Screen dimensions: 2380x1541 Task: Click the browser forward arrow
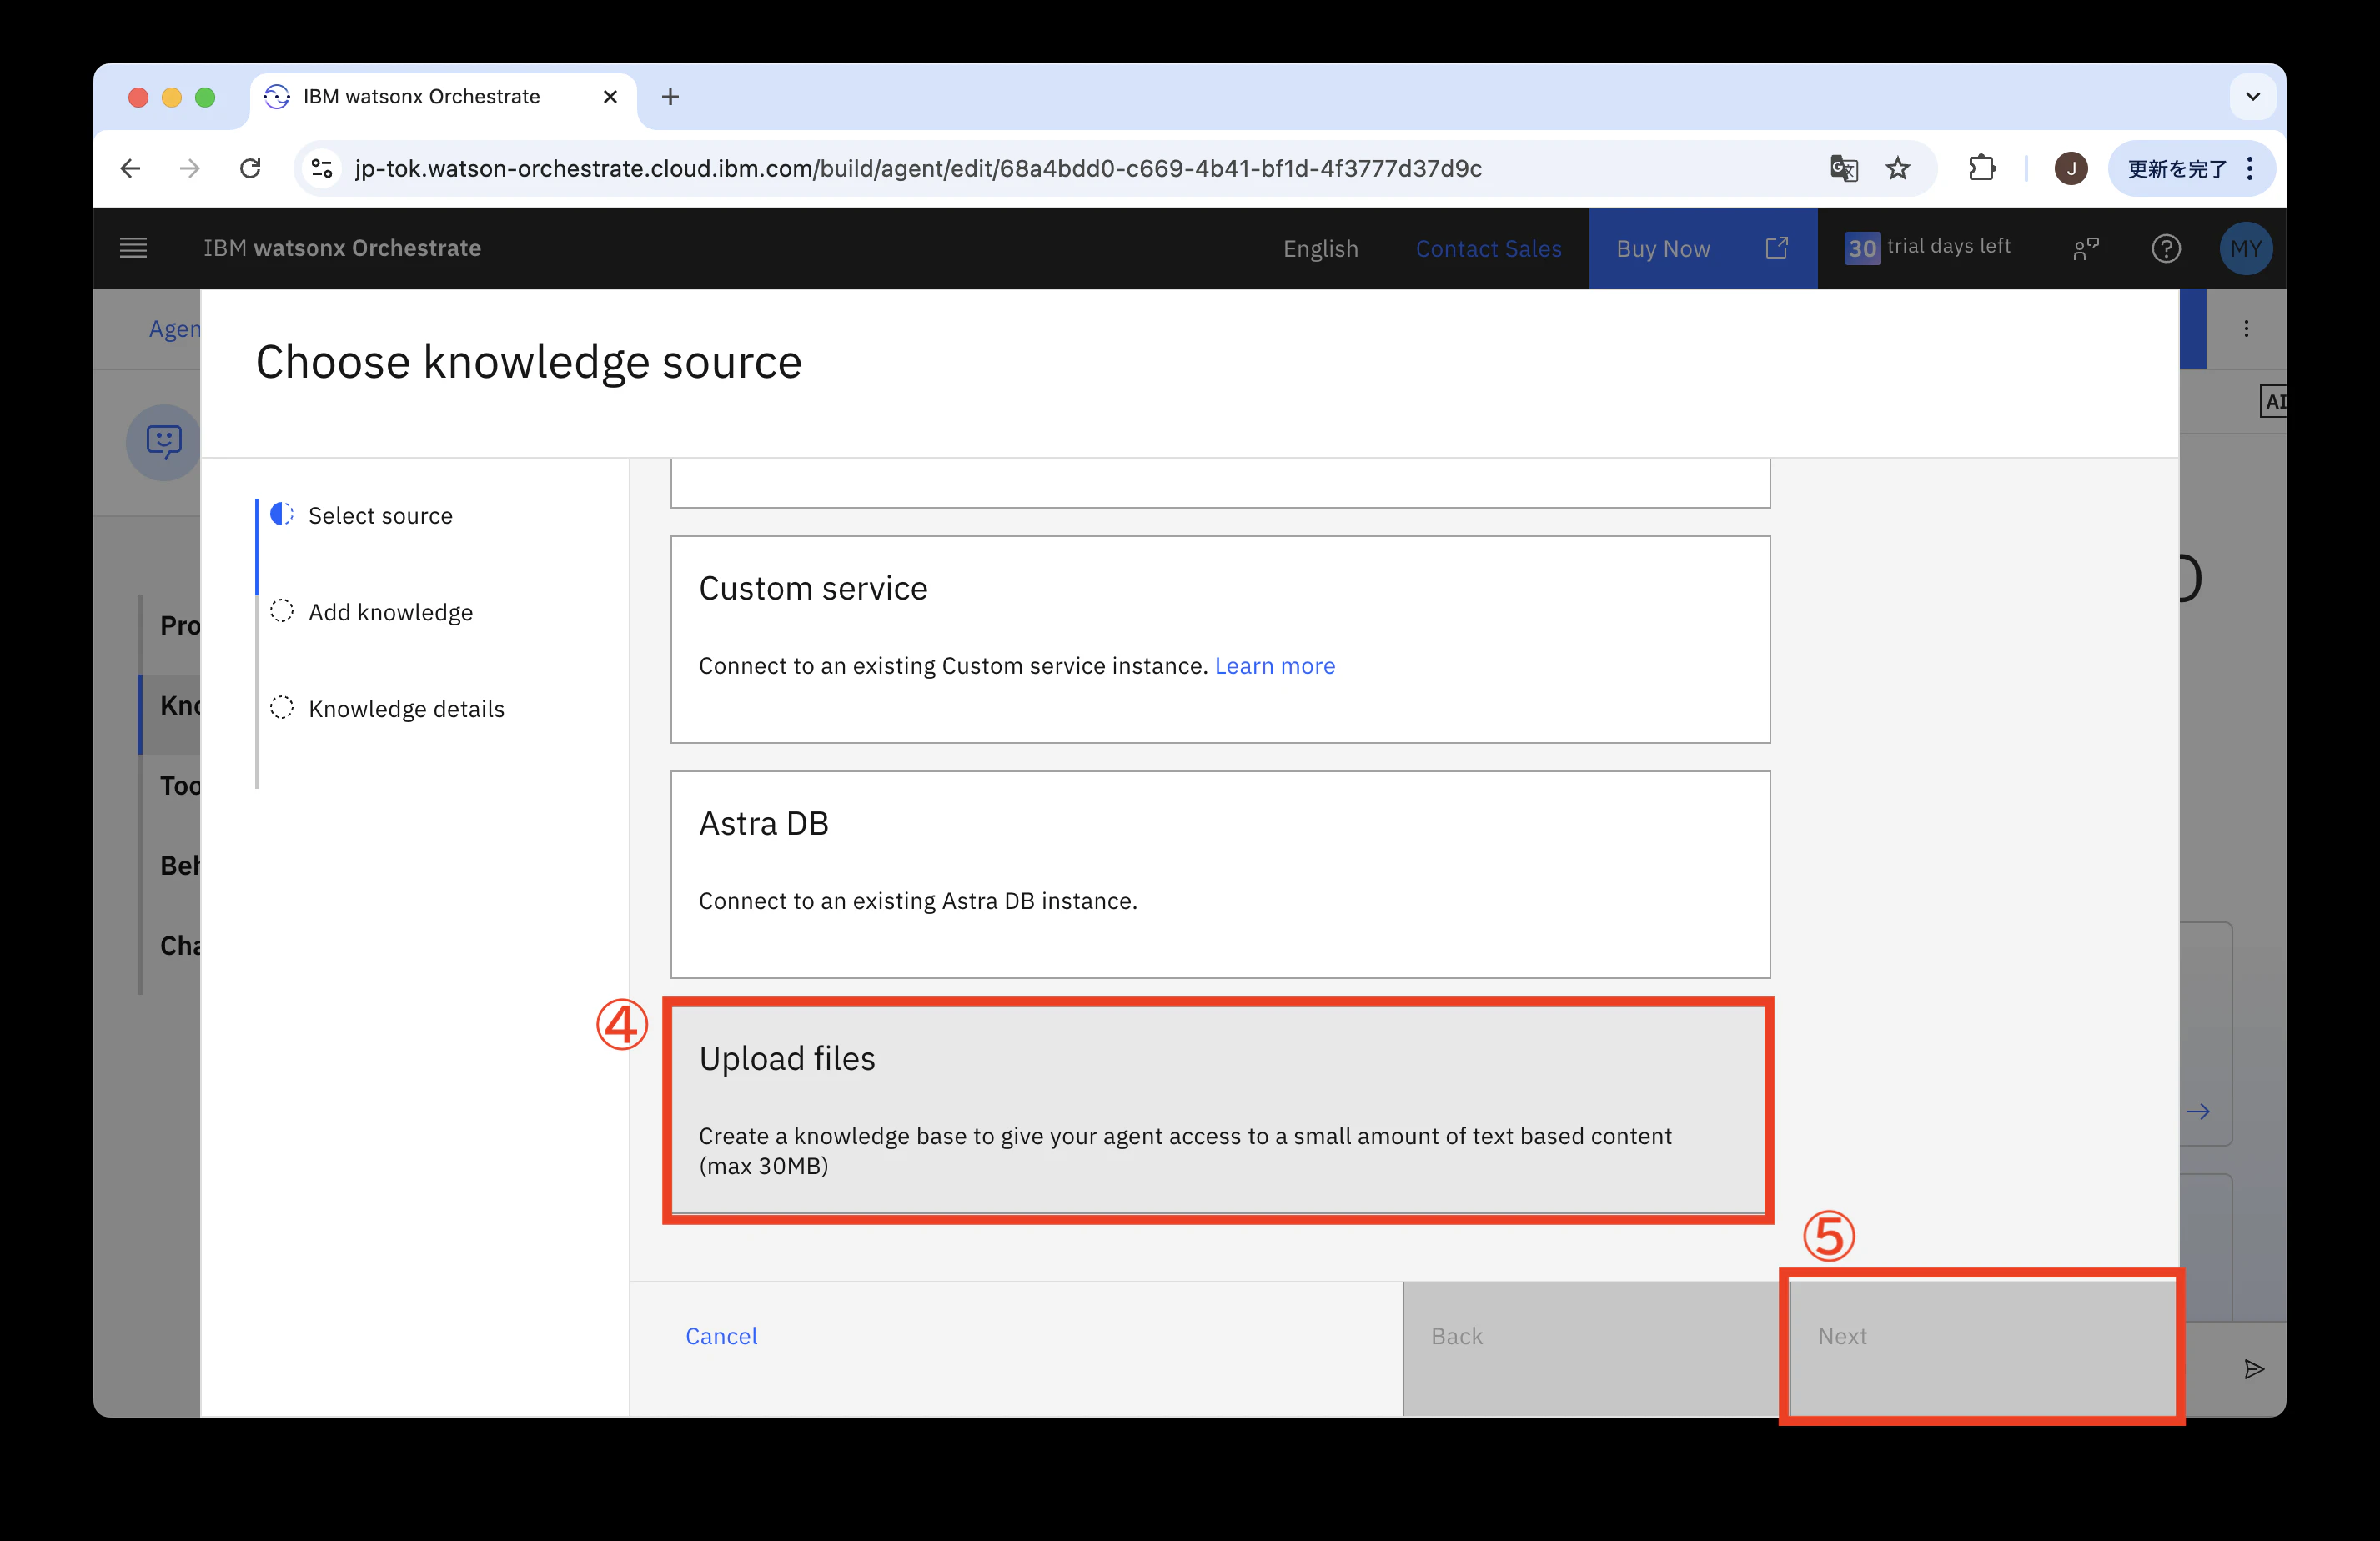[x=190, y=168]
